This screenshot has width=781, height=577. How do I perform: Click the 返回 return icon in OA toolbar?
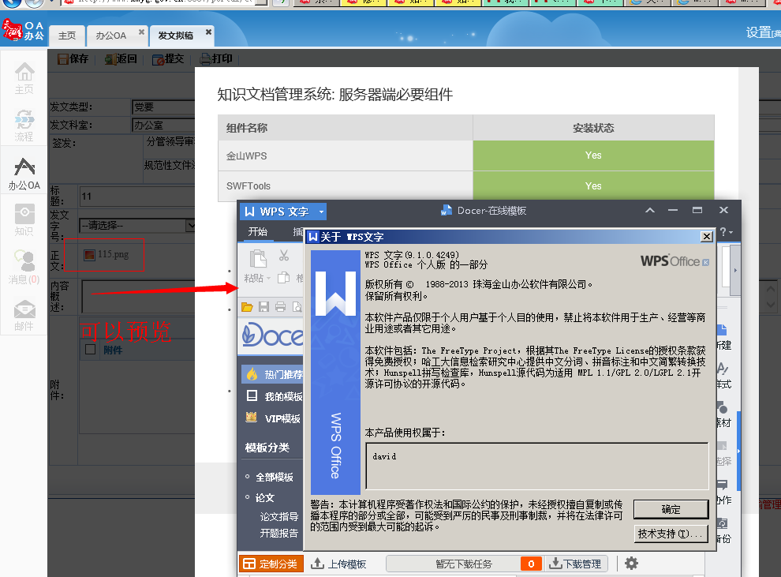click(110, 59)
